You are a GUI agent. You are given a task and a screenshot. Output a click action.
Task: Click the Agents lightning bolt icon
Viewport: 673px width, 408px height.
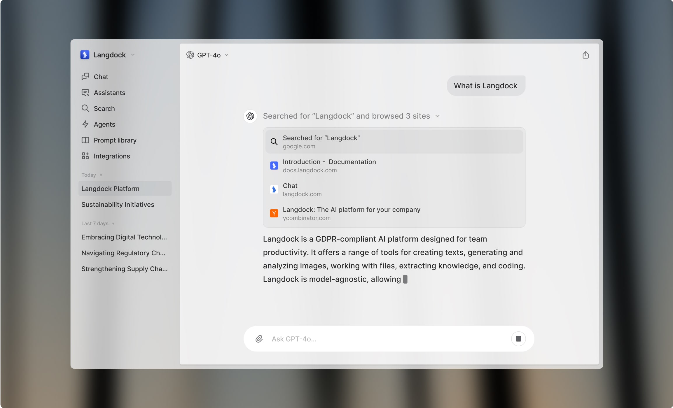click(85, 124)
